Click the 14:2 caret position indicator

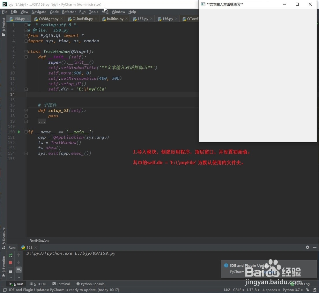click(x=226, y=290)
